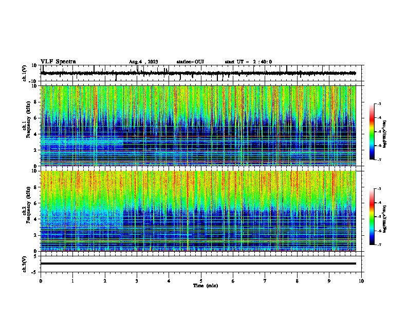Click time axis tick label '5'
The width and height of the screenshot is (407, 315).
201,281
